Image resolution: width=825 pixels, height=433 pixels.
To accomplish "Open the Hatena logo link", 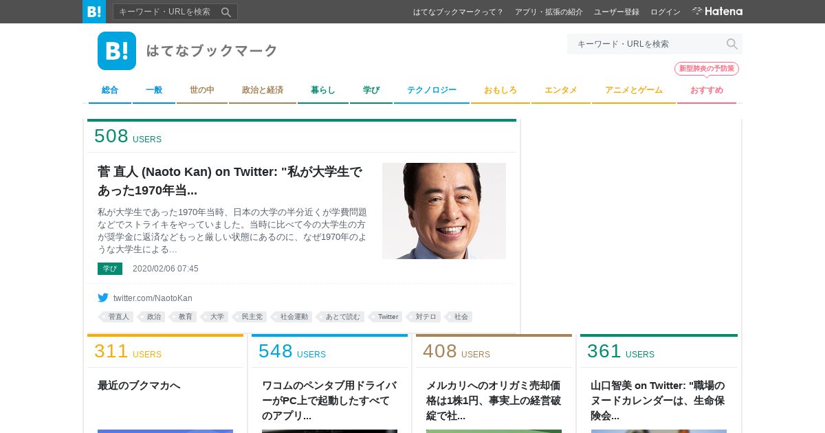I will (x=717, y=12).
